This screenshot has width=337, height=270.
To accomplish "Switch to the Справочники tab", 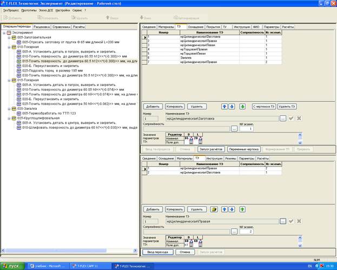I will (x=62, y=27).
